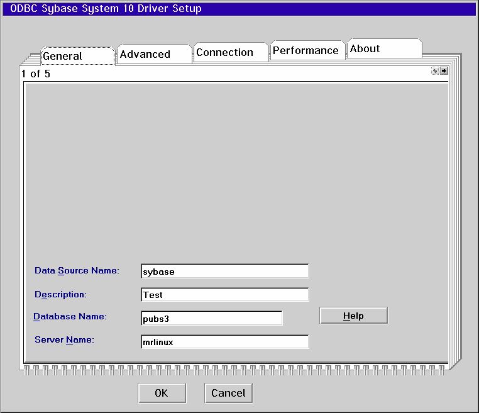Click the "Server Name:" label
This screenshot has height=413, width=479.
[65, 339]
